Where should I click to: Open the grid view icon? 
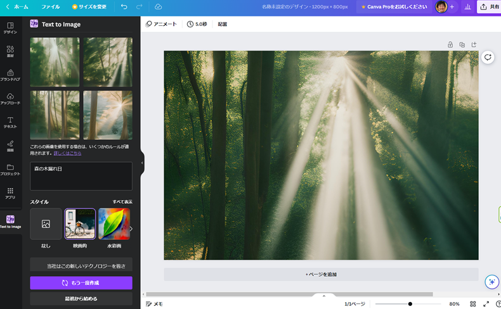pos(473,304)
